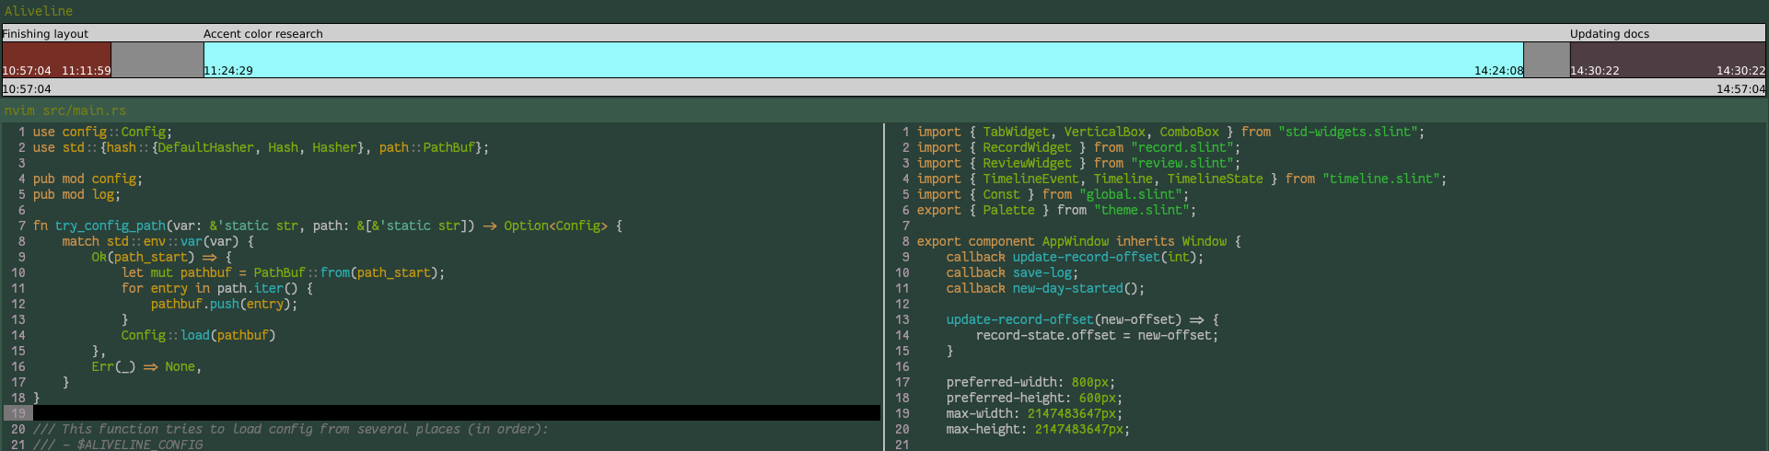Click the nvim src/main.rs pane title
Screen dimensions: 1769x451
point(65,110)
